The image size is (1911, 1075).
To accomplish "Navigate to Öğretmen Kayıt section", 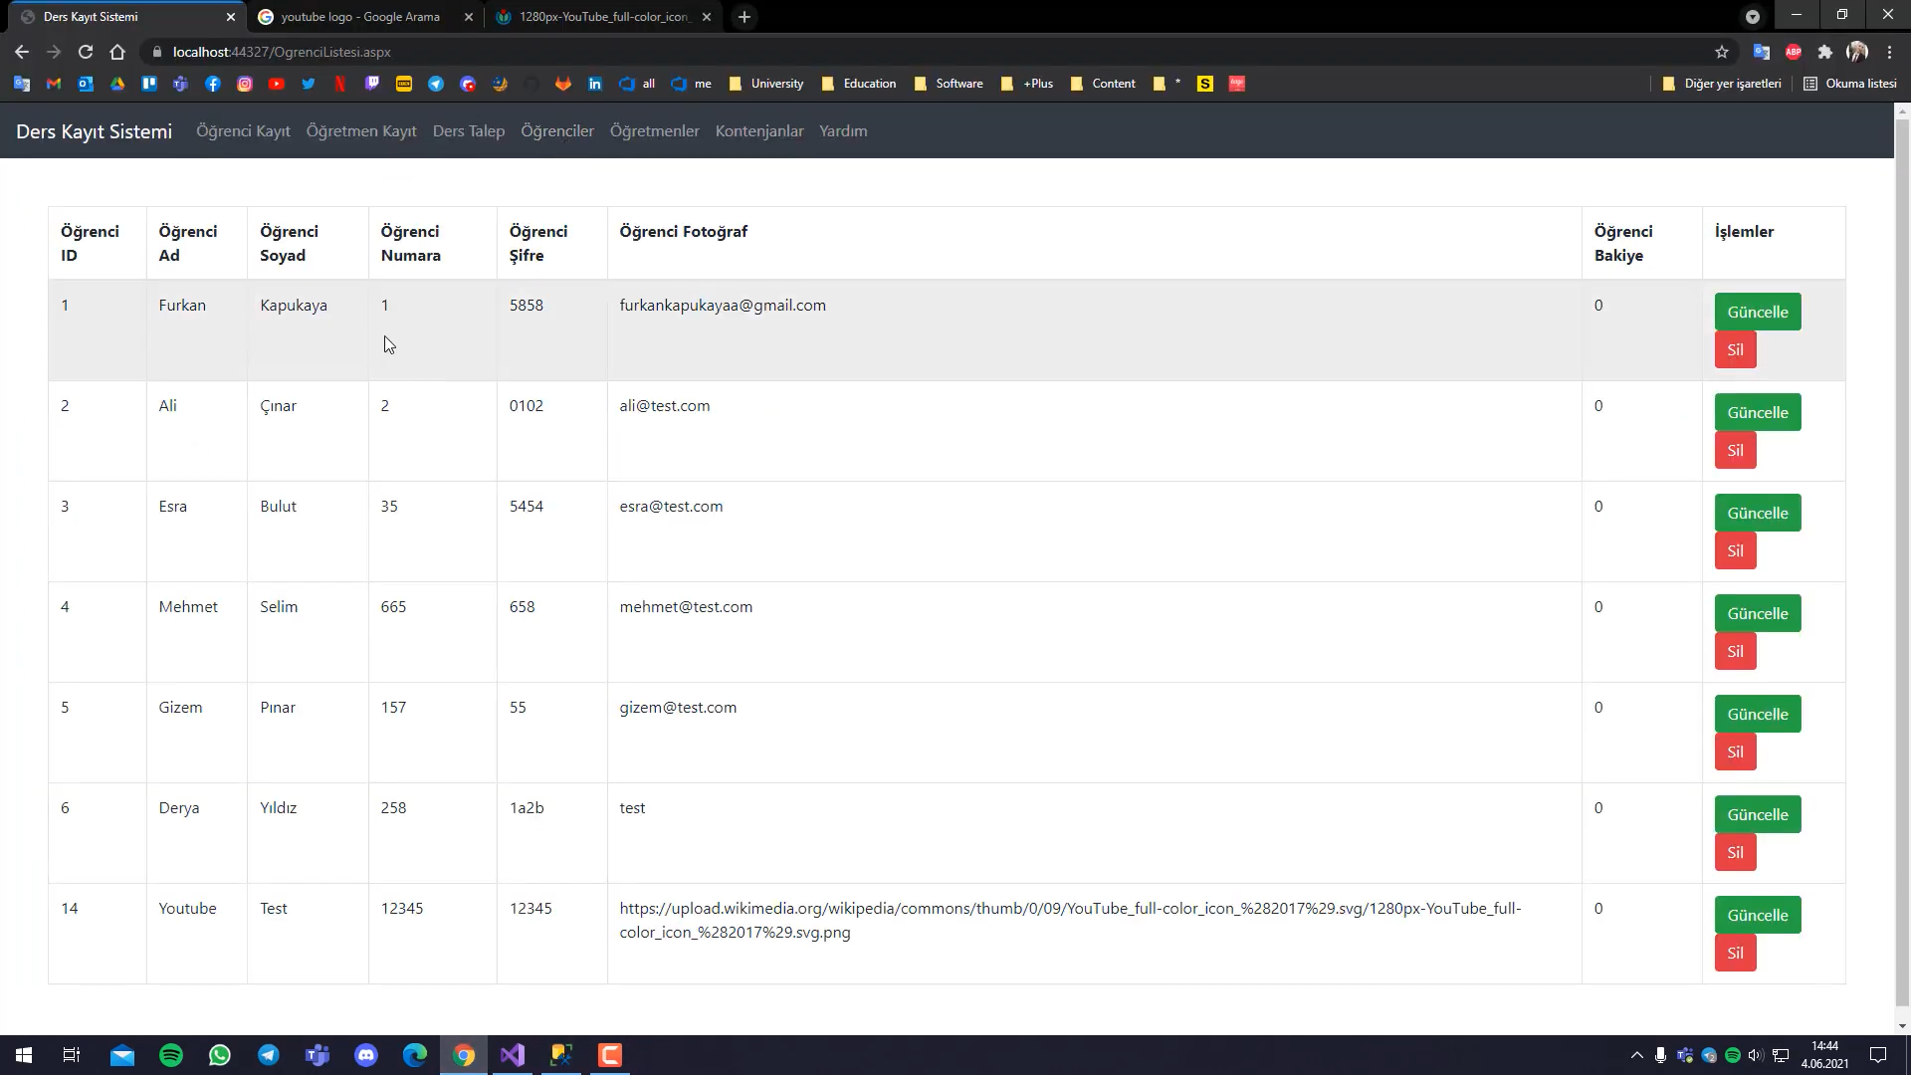I will pos(361,130).
